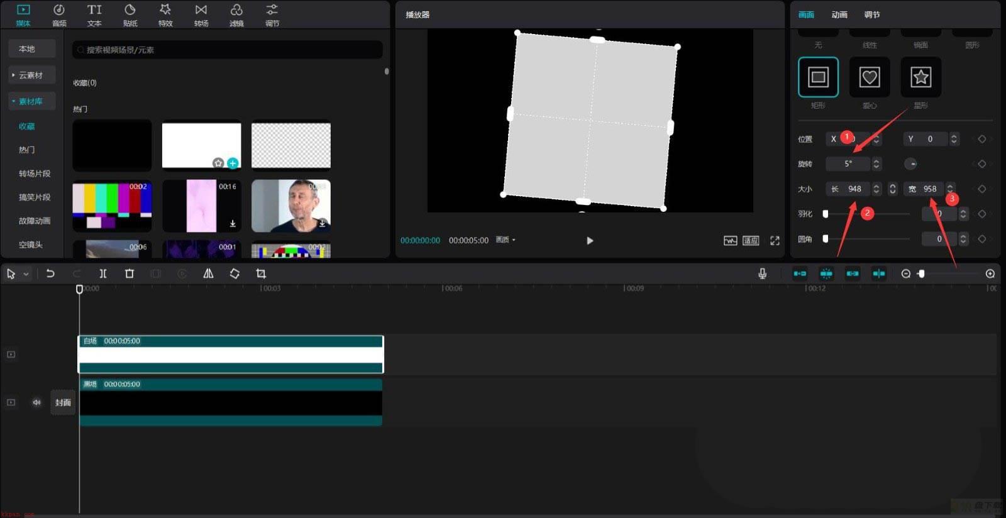Select the 搞笑片段 category
The image size is (1006, 518).
pos(35,197)
